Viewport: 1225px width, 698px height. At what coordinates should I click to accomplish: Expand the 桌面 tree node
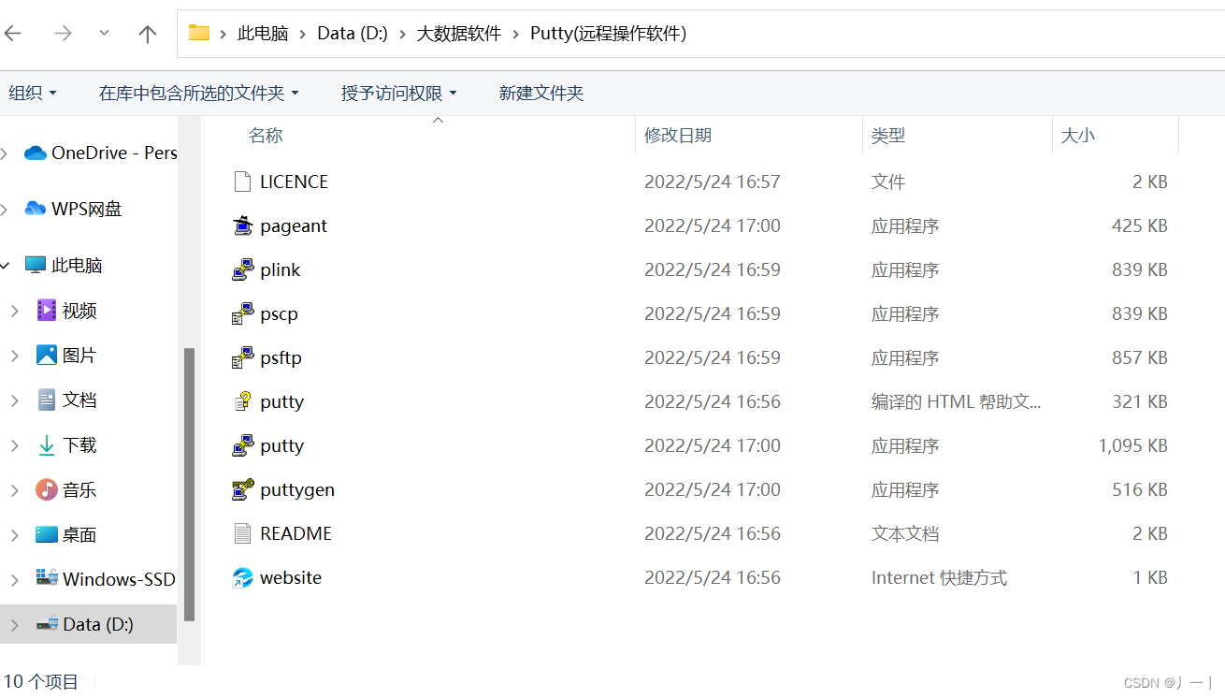click(x=14, y=535)
